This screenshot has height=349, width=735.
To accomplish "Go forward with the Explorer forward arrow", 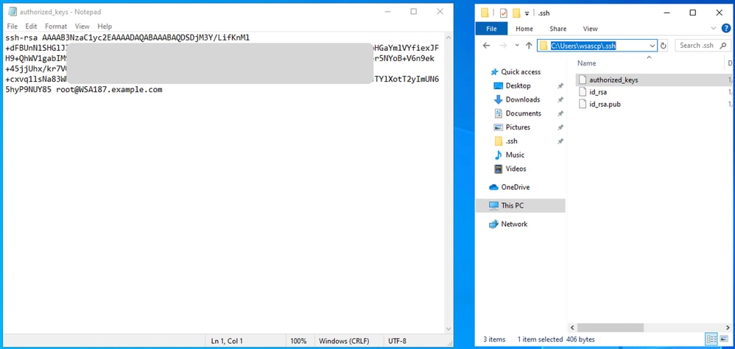I will [x=503, y=46].
